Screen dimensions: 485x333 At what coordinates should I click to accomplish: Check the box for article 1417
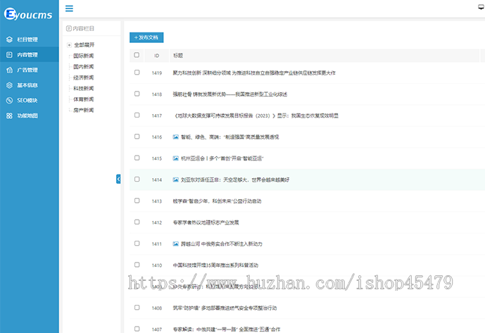click(x=137, y=115)
